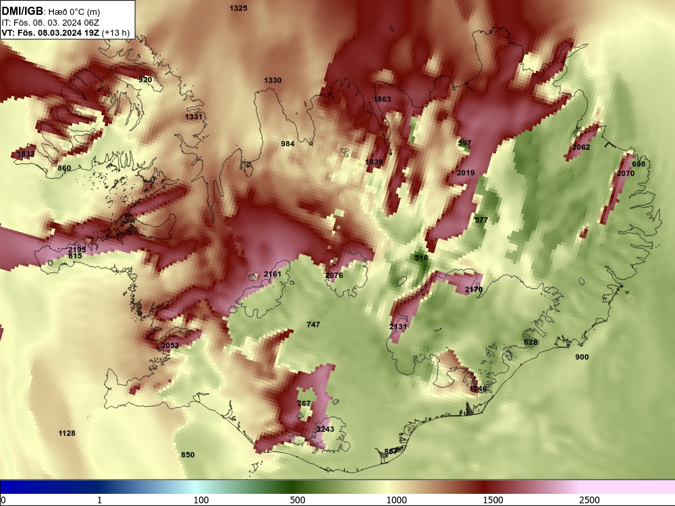Click the 'VT: Fös. 08.03.2024 19Z (+13 h)' line

tap(65, 32)
